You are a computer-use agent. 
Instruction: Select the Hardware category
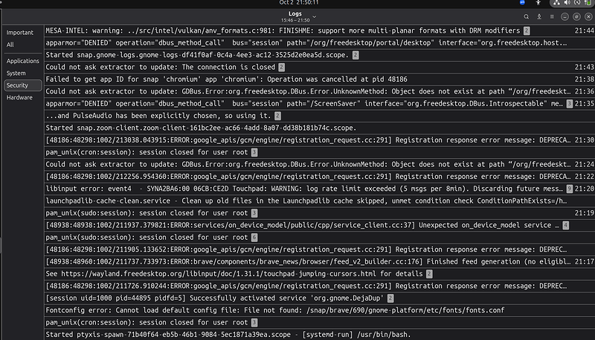click(23, 97)
